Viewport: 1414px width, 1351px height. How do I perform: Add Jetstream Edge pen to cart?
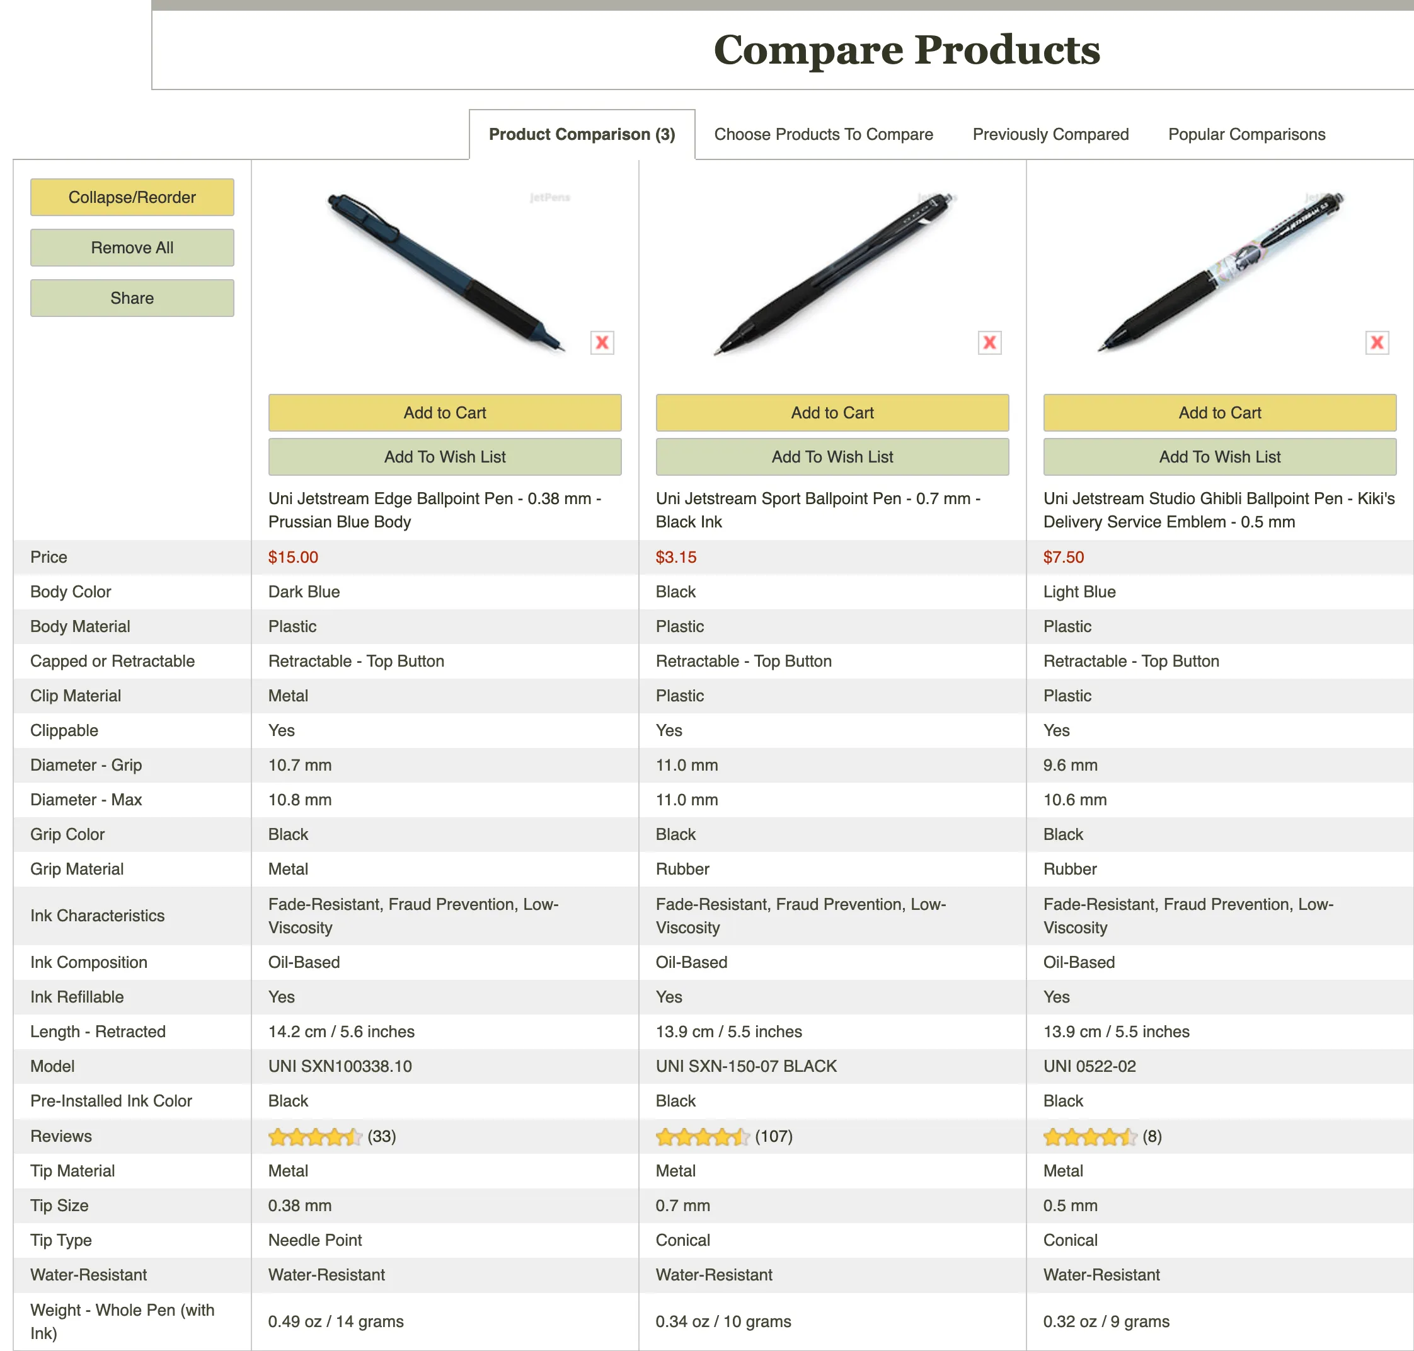445,413
